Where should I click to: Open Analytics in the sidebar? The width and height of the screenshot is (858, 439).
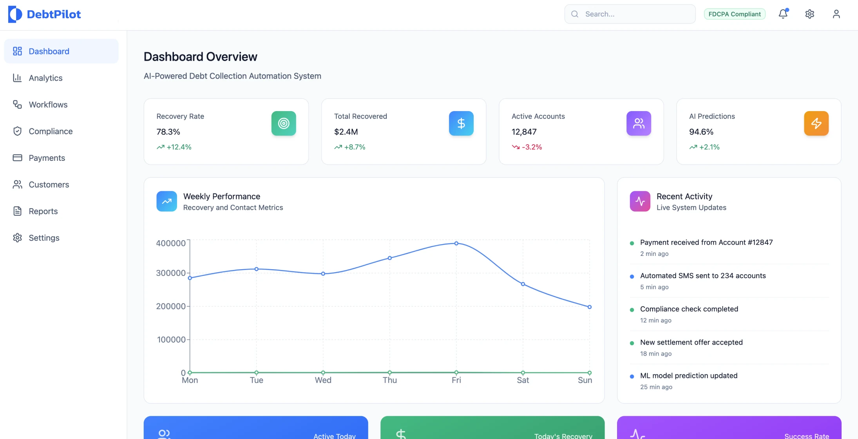pyautogui.click(x=45, y=78)
